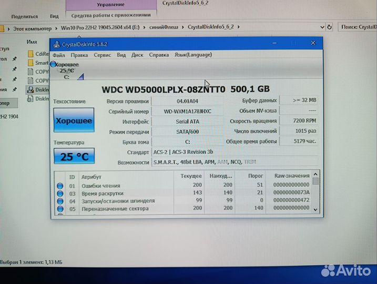The image size is (377, 284).
Task: Switch to the 'Управление' ribbon tab
Action: pyautogui.click(x=111, y=4)
